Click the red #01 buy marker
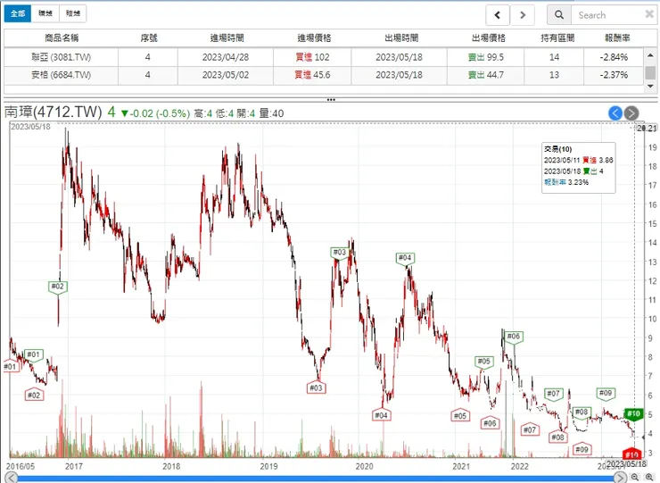660x483 pixels. 10,366
